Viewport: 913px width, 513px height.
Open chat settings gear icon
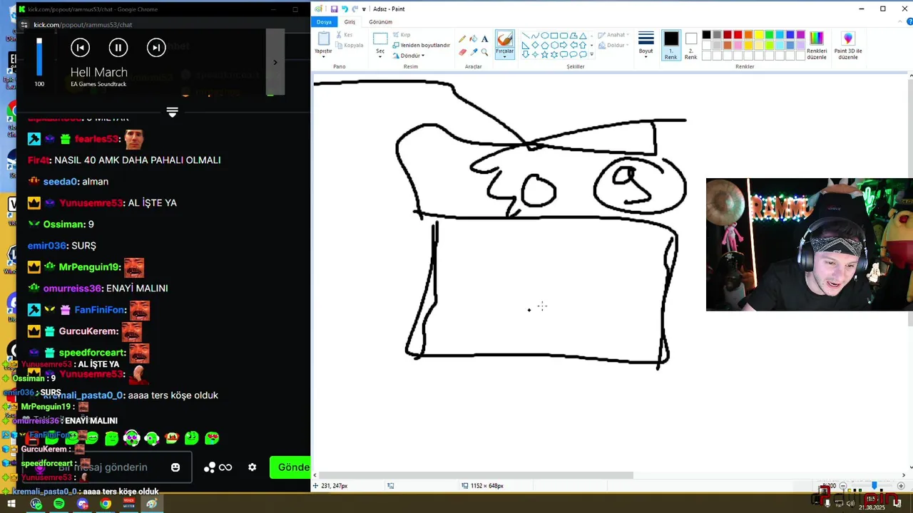pos(252,467)
